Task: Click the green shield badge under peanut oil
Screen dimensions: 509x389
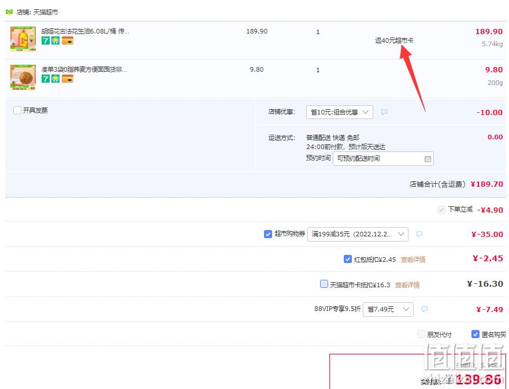Action: (55, 40)
